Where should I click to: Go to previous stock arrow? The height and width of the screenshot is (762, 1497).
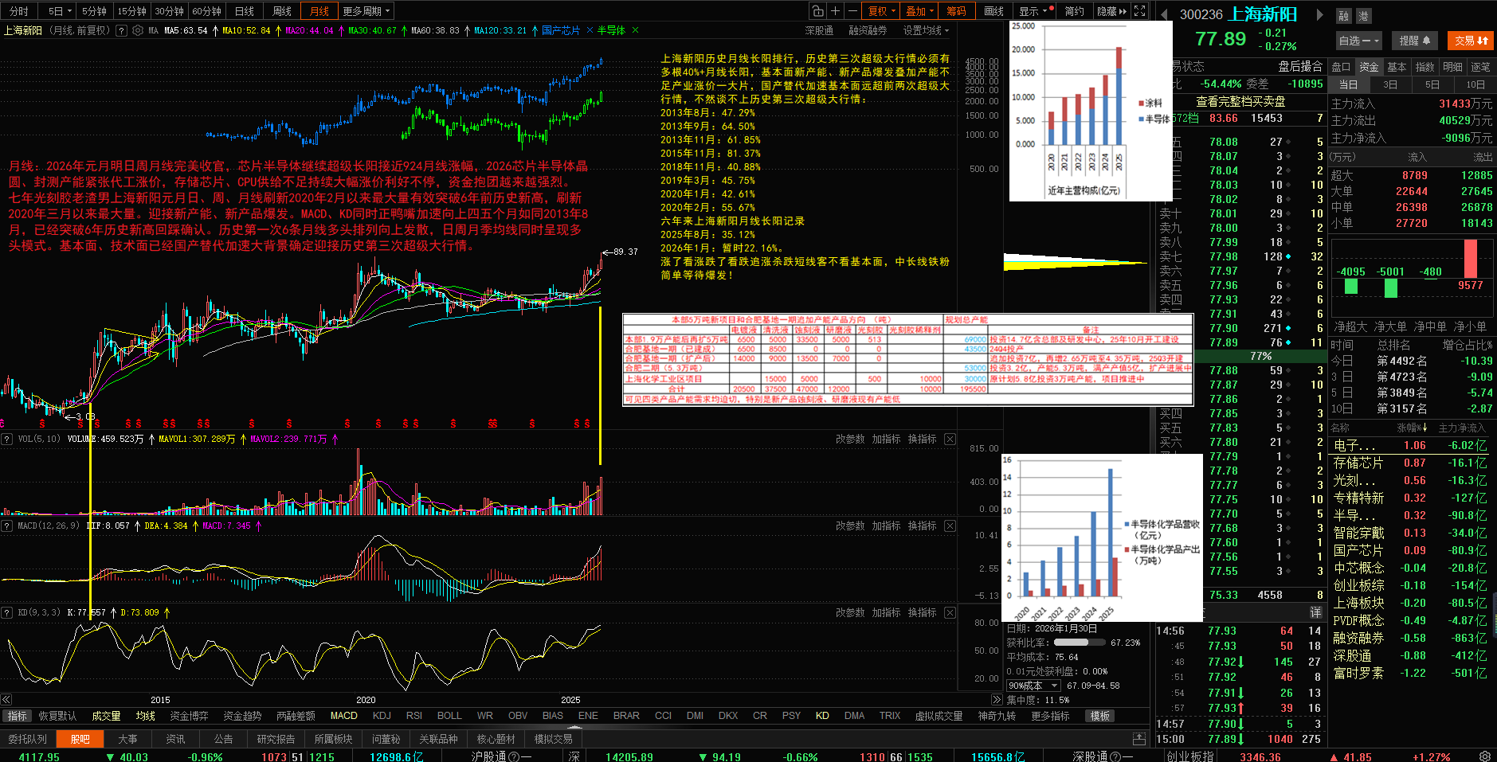1164,14
